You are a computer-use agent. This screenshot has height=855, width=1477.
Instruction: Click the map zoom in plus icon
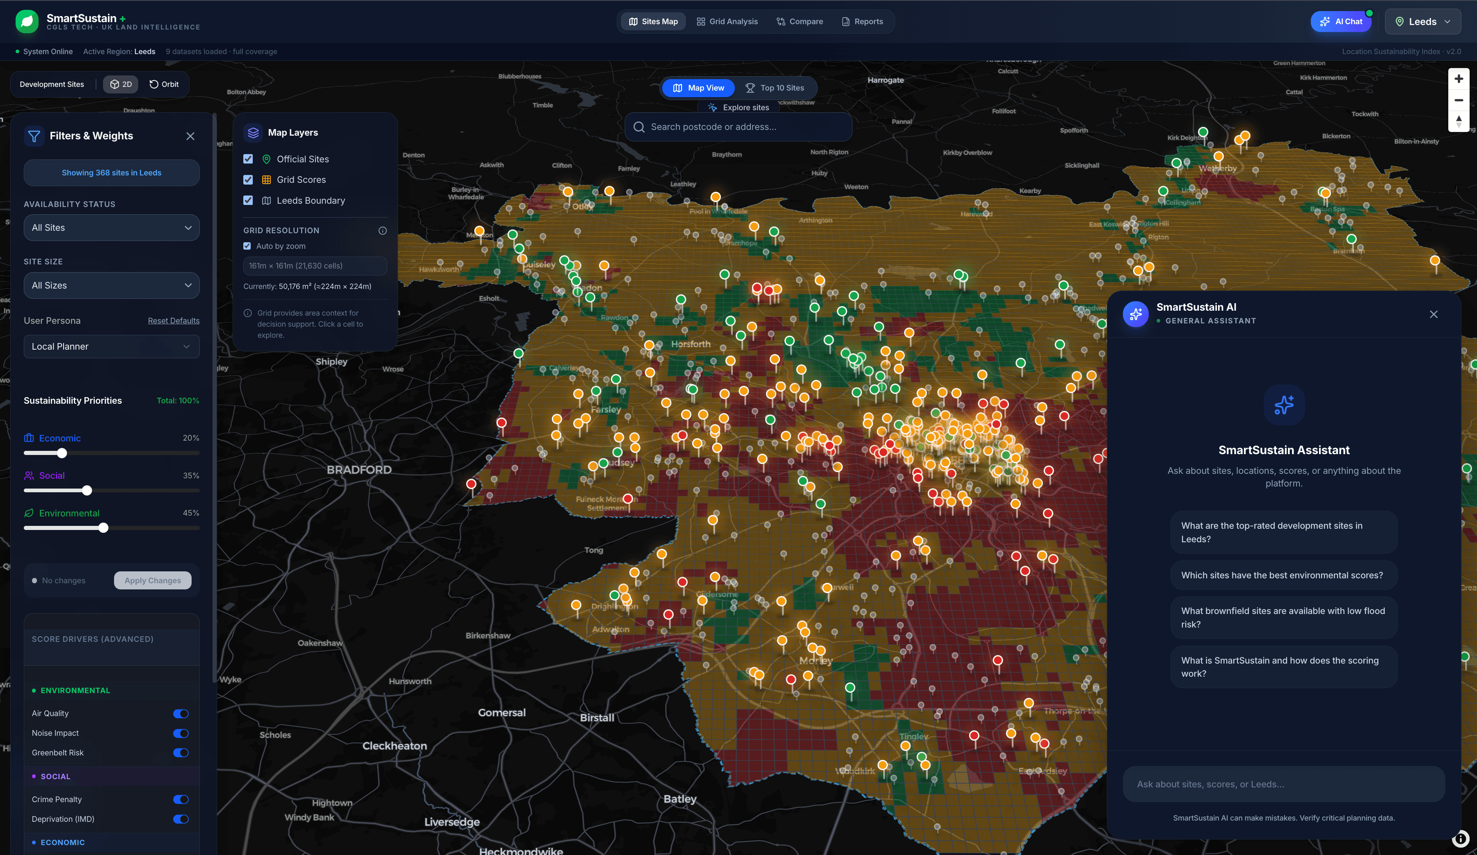click(1458, 78)
